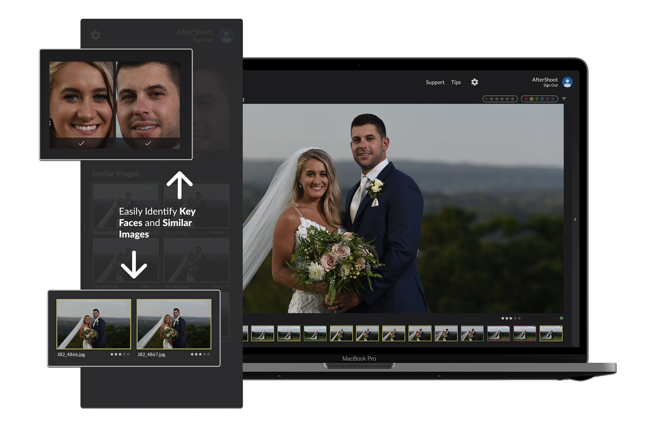The width and height of the screenshot is (654, 428).
Task: Toggle checkmark under the groom's face
Action: pyautogui.click(x=148, y=143)
